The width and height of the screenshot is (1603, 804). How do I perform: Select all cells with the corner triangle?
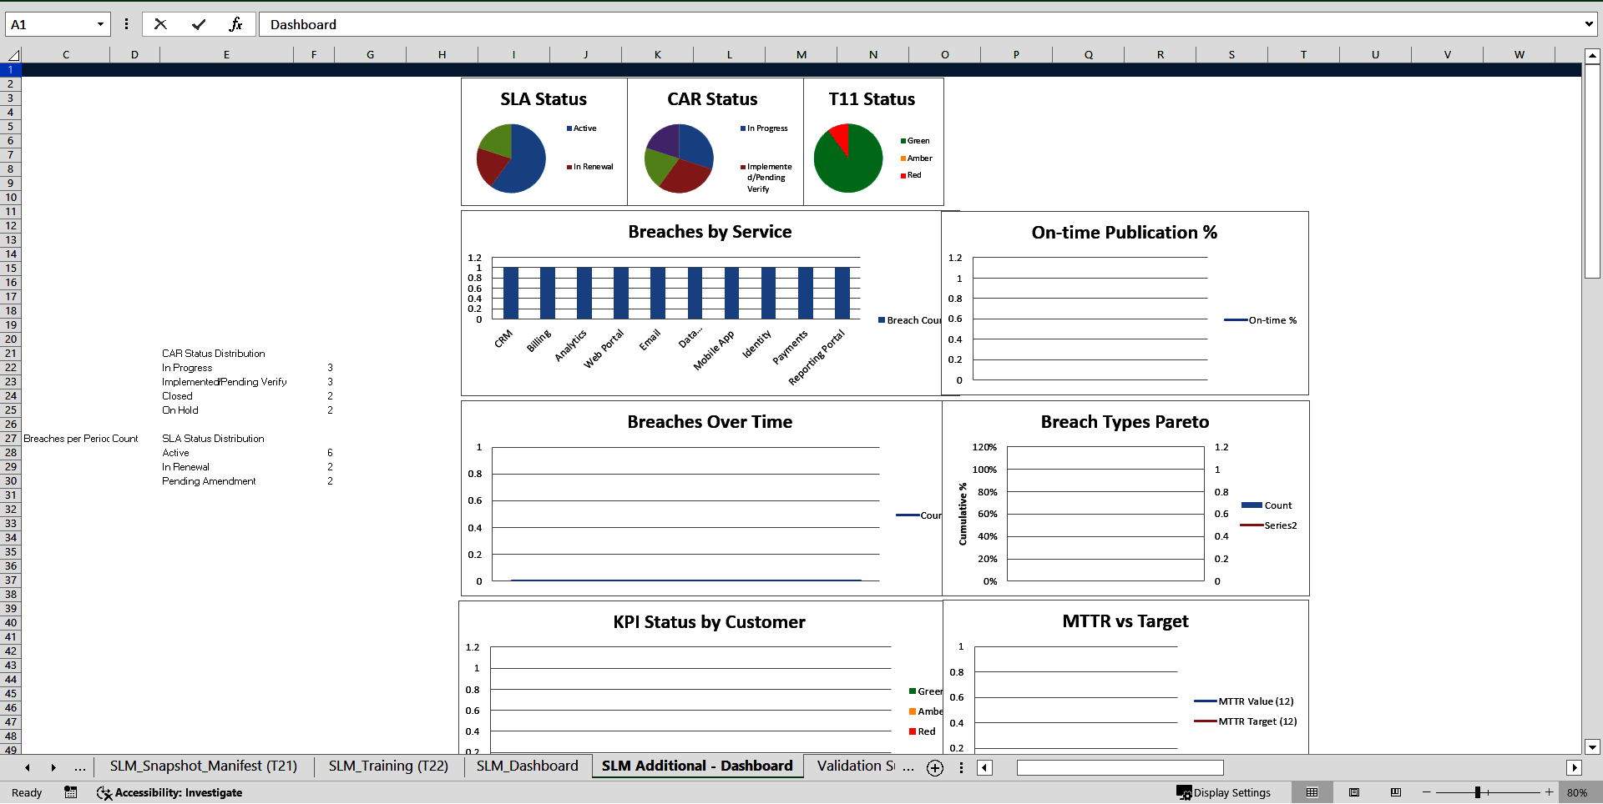coord(13,55)
